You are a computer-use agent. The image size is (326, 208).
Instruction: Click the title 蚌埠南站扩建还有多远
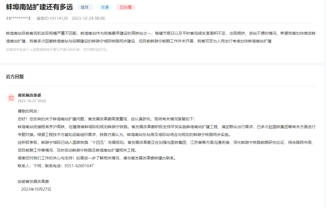[x=39, y=7]
